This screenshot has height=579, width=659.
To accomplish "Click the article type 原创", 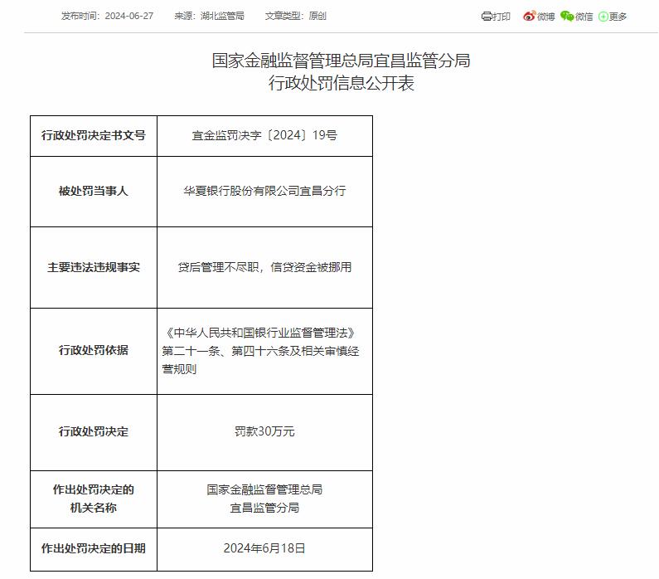I will (x=317, y=16).
